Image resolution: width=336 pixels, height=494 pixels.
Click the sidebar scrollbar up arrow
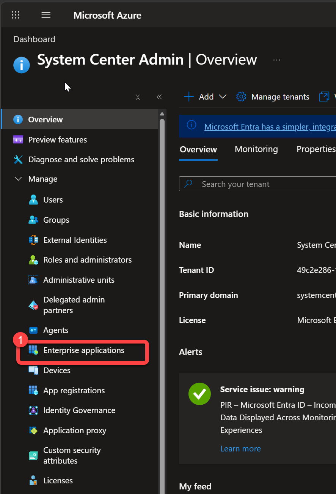[162, 114]
